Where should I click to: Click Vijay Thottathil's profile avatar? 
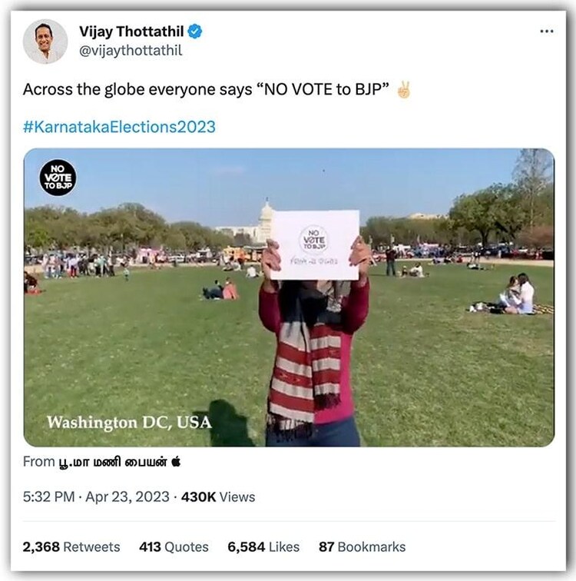(45, 41)
